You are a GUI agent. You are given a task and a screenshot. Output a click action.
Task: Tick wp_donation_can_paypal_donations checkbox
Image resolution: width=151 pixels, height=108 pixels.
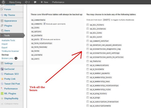pos(88,45)
